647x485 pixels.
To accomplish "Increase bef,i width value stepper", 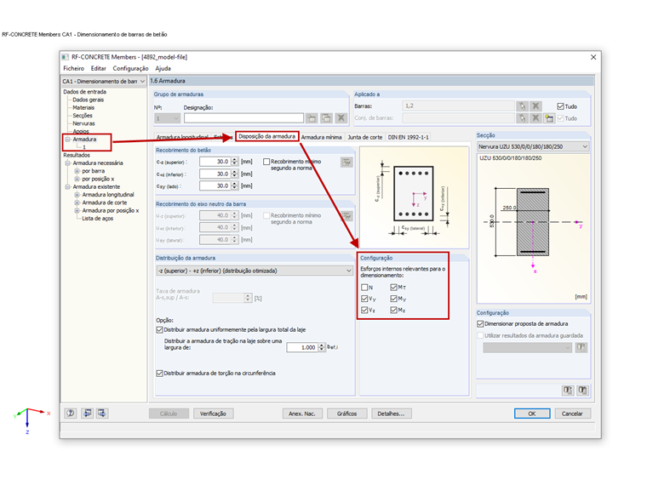I will (322, 345).
